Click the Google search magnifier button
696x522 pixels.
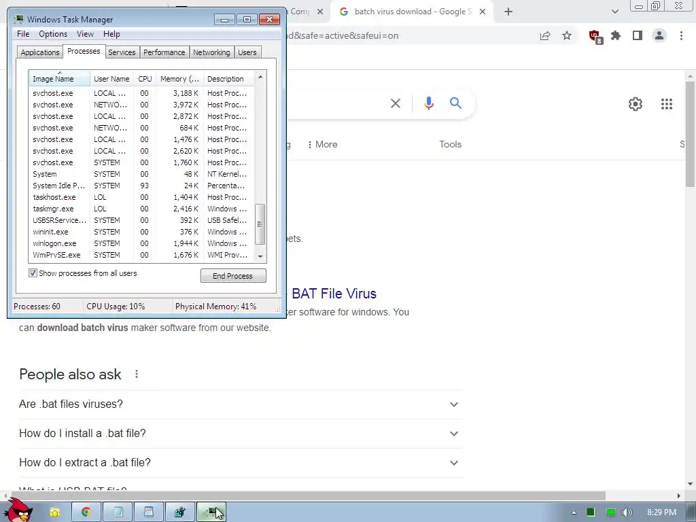point(456,103)
